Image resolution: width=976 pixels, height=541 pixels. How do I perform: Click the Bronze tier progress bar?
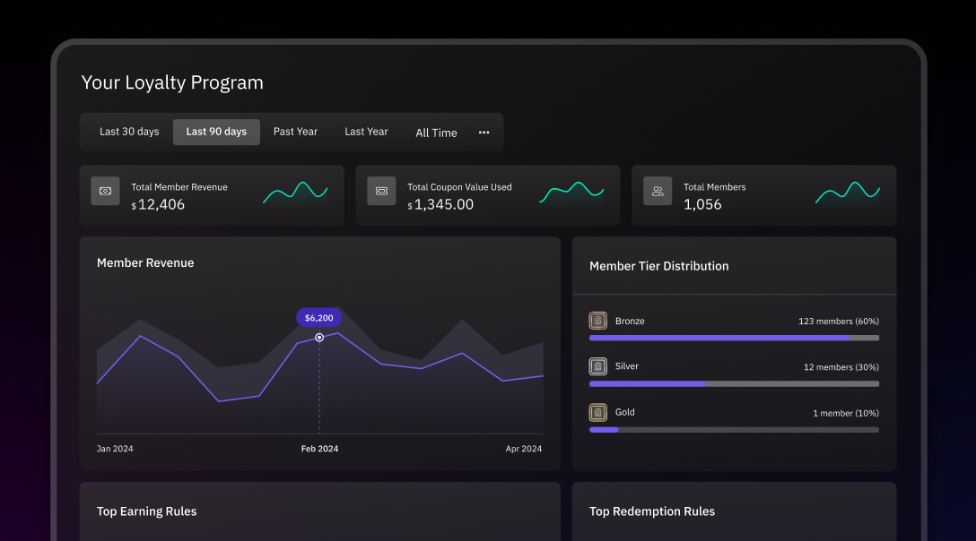click(734, 339)
